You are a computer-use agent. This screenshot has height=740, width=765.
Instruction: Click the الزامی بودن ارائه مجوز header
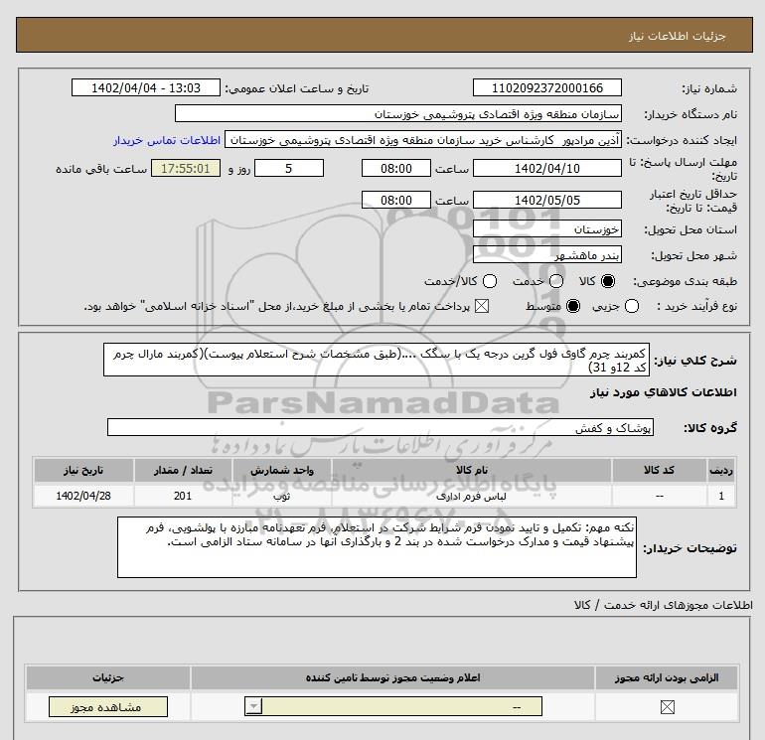pyautogui.click(x=667, y=678)
